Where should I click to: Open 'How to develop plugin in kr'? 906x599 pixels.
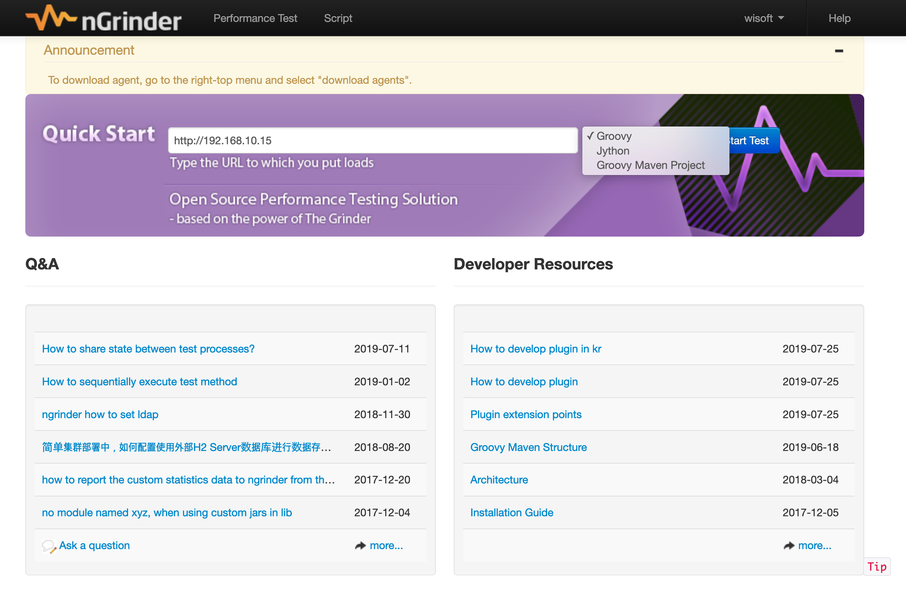tap(535, 349)
